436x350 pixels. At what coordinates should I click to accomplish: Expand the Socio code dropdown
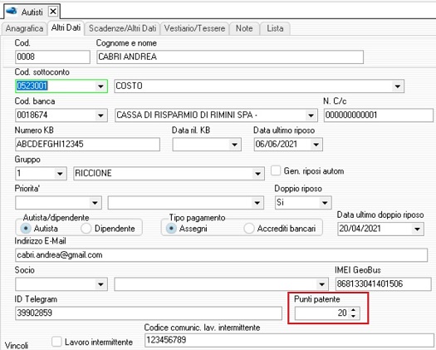pyautogui.click(x=100, y=284)
